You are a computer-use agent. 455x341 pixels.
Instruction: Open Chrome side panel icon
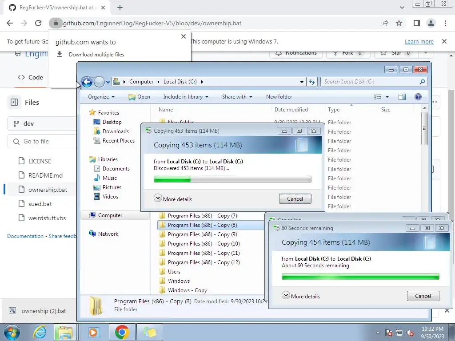click(x=417, y=23)
